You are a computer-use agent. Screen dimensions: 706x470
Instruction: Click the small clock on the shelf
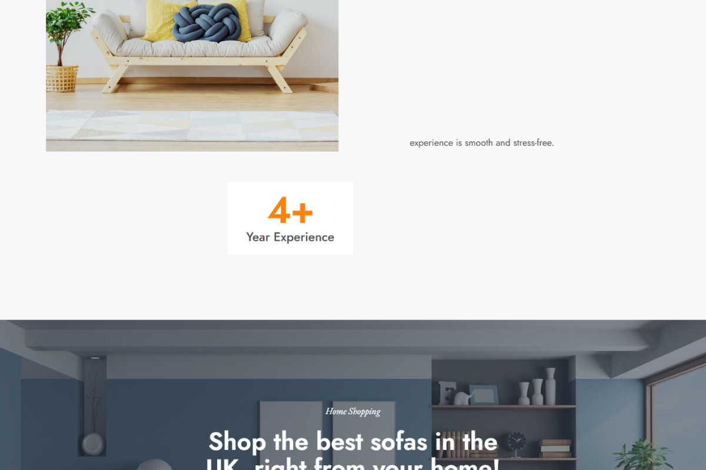coord(516,444)
